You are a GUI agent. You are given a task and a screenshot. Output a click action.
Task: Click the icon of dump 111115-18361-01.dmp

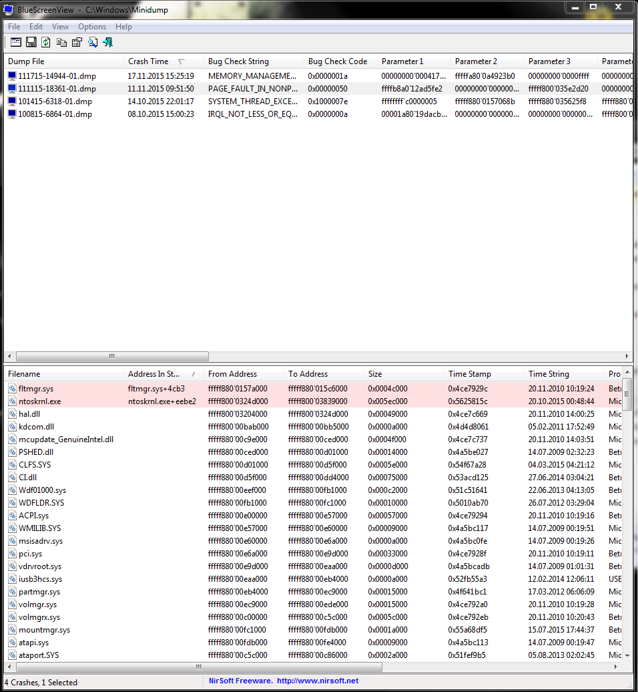pos(12,89)
